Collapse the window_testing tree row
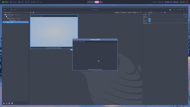Image resolution: width=190 pixels, height=107 pixels. tap(3, 15)
